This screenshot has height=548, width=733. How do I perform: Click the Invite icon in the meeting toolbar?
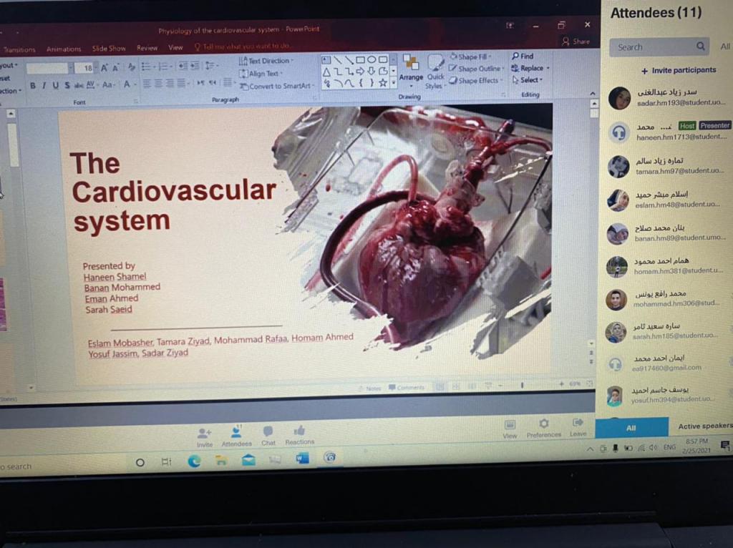(x=205, y=433)
